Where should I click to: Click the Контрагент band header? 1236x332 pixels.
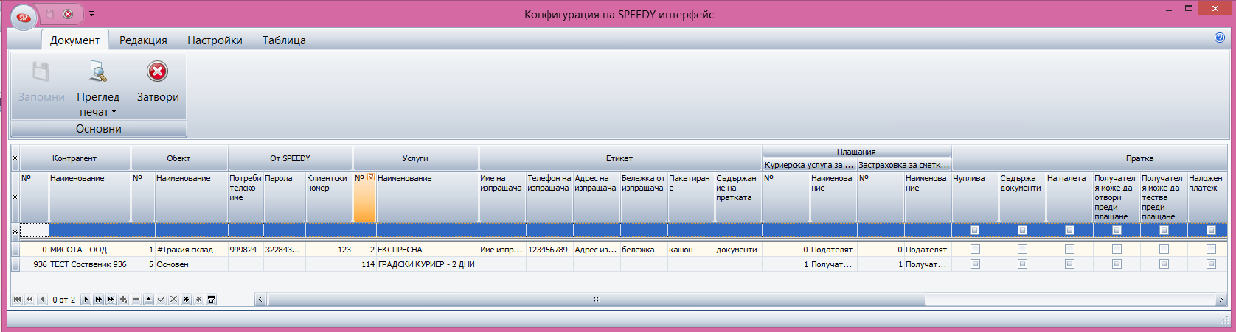coord(74,158)
